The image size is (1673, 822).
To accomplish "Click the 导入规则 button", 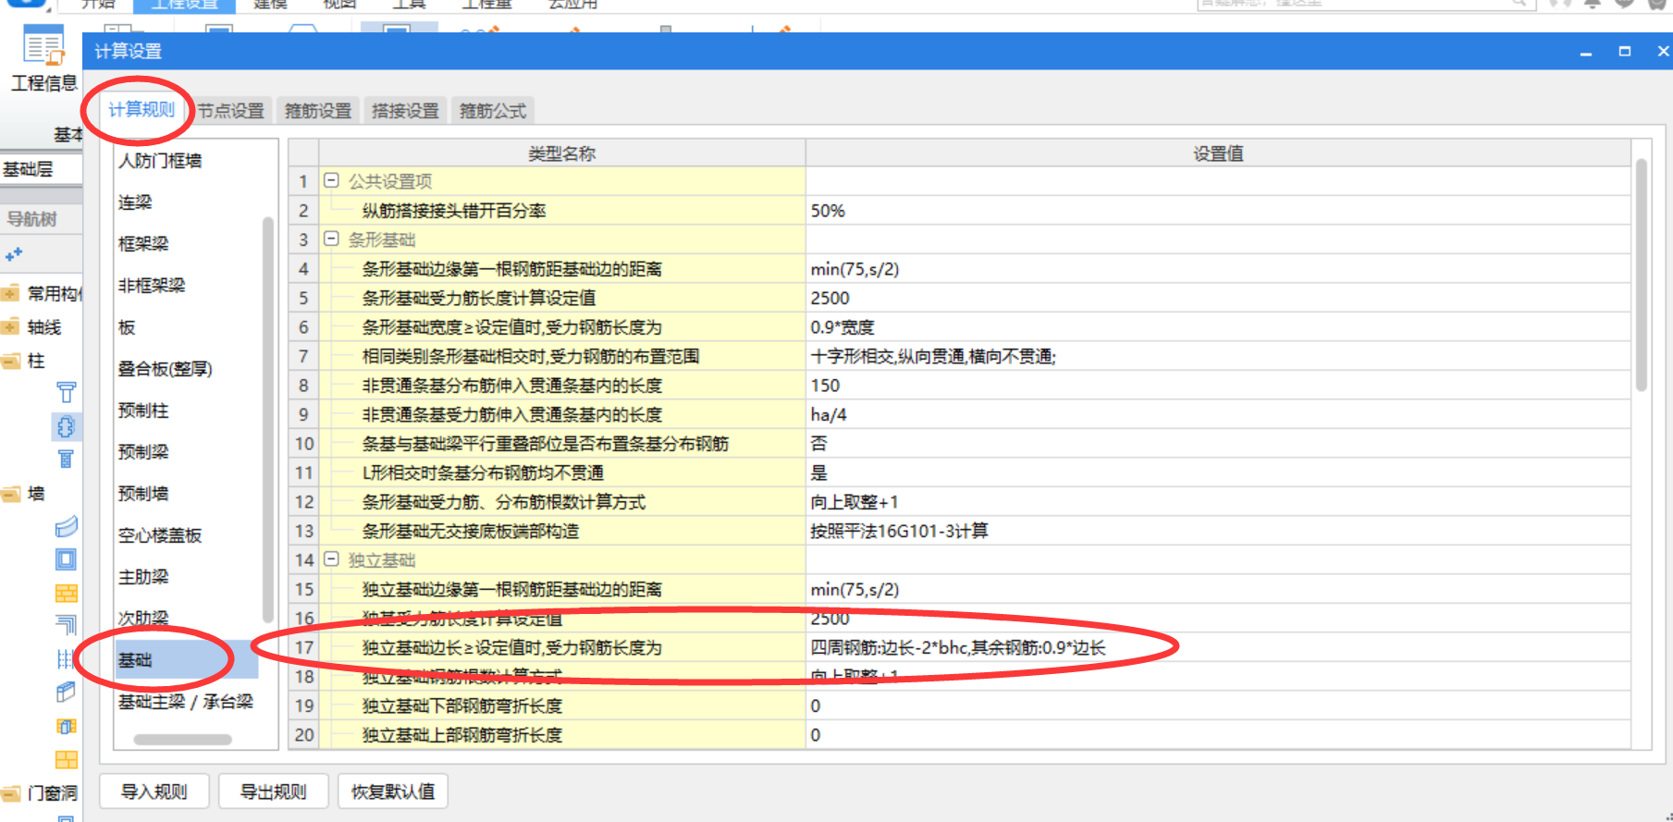I will coord(154,791).
